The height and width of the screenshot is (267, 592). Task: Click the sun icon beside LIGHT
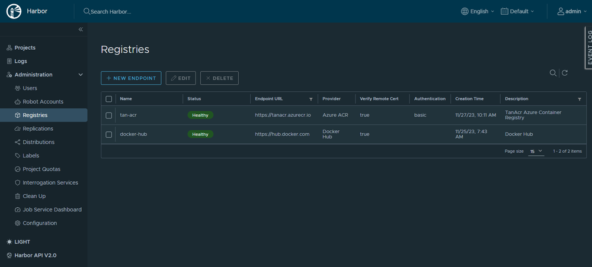[9, 242]
